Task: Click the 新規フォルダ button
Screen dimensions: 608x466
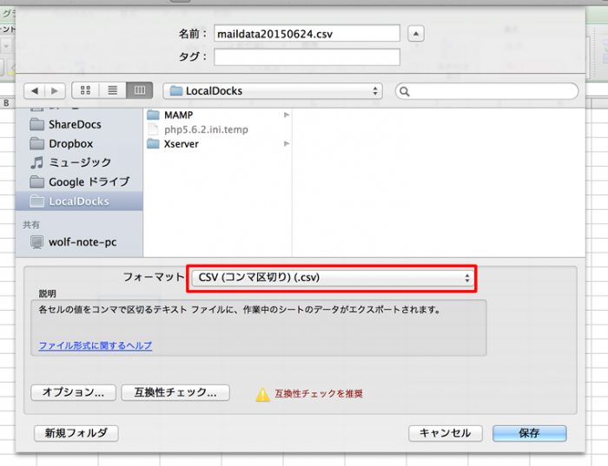Action: click(76, 433)
